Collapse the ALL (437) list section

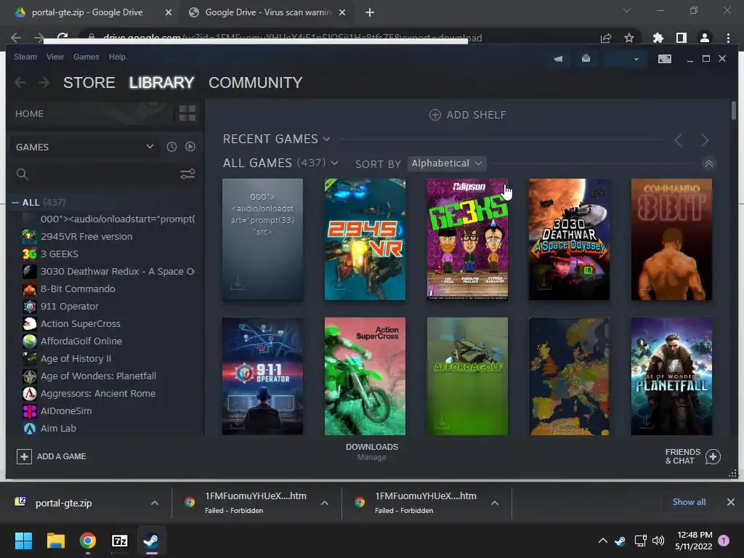[15, 203]
